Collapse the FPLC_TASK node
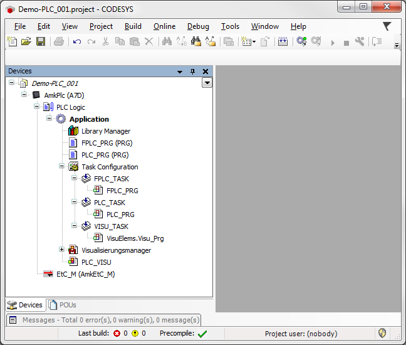The image size is (406, 345). click(75, 178)
